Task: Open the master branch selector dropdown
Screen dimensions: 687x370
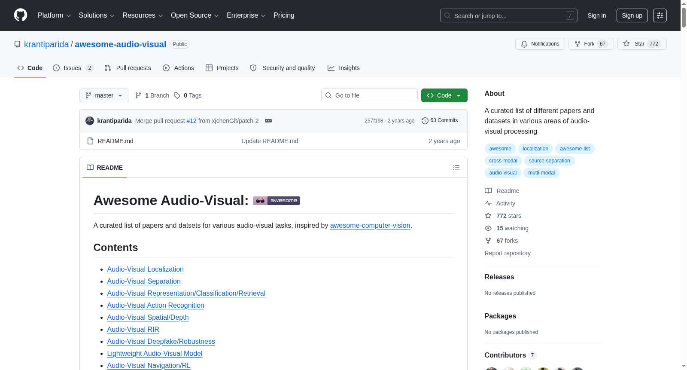Action: click(x=104, y=95)
